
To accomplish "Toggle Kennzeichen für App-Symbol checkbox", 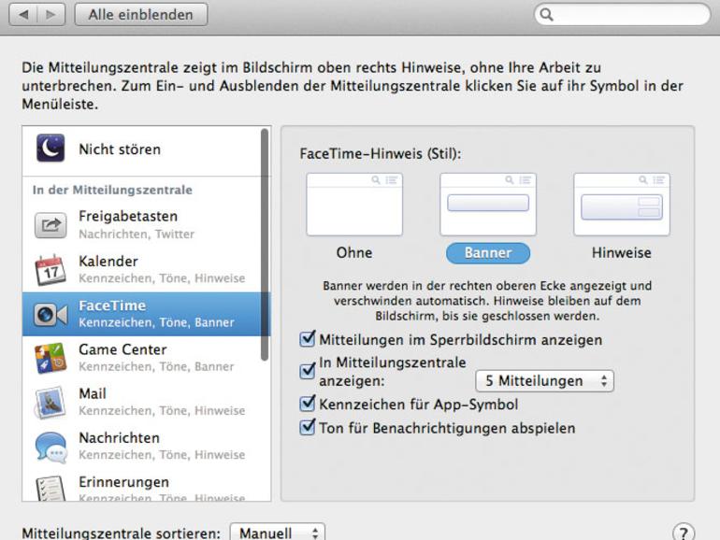I will coord(308,404).
